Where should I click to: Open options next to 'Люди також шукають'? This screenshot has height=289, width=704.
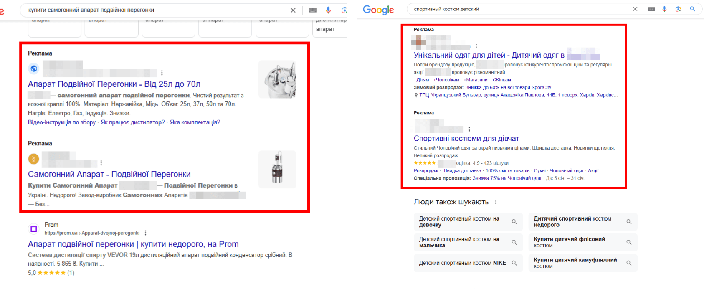coord(496,202)
